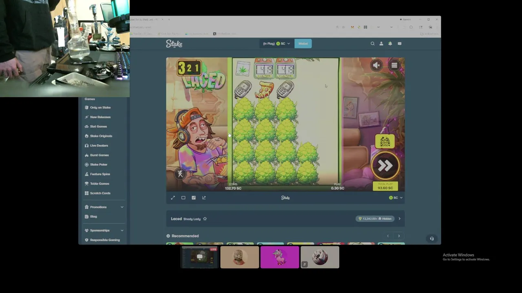The height and width of the screenshot is (293, 522).
Task: Show previous recommended games
Action: [x=388, y=236]
